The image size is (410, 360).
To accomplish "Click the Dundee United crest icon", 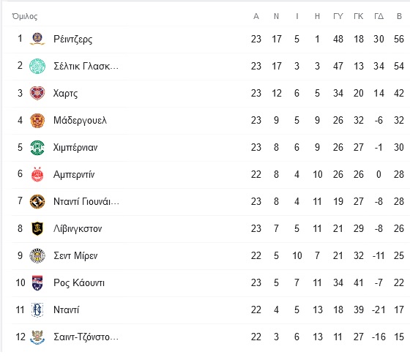I will 37,201.
